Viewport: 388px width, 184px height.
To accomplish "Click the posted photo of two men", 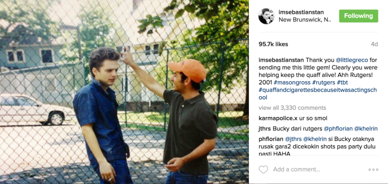I will tap(124, 92).
